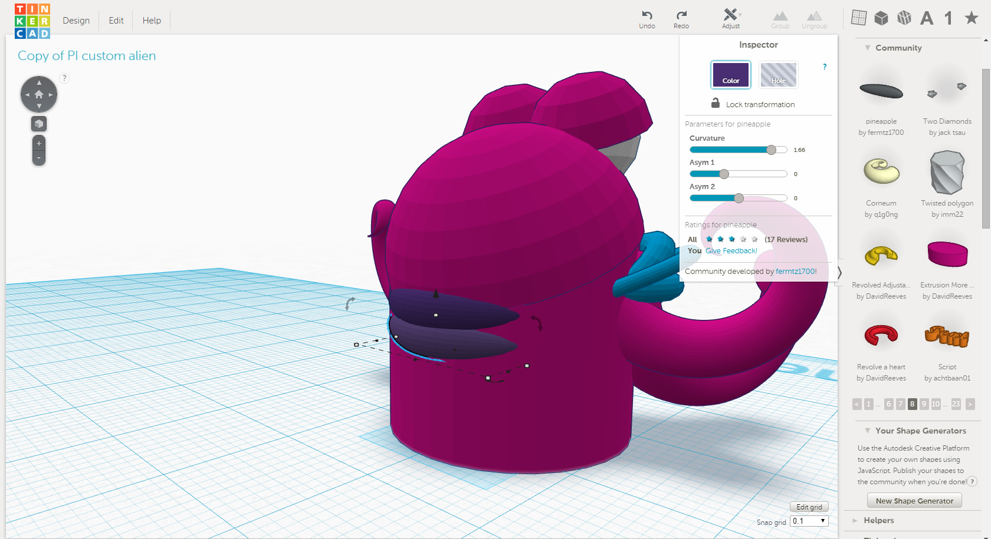Select the Color swatch in Inspector
991x539 pixels.
coord(731,75)
